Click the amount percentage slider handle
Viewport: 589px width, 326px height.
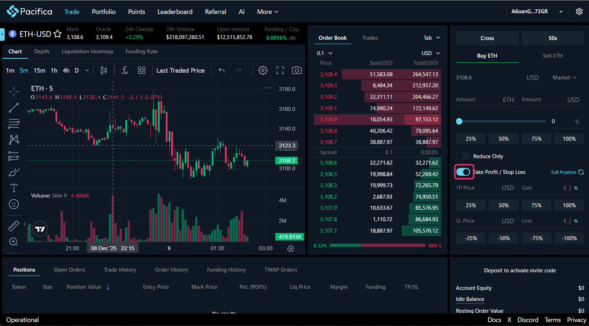(x=459, y=121)
